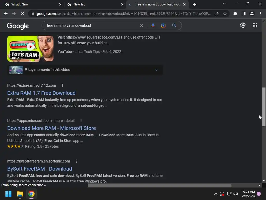
Task: Open the Google apps grid
Action: point(255,25)
